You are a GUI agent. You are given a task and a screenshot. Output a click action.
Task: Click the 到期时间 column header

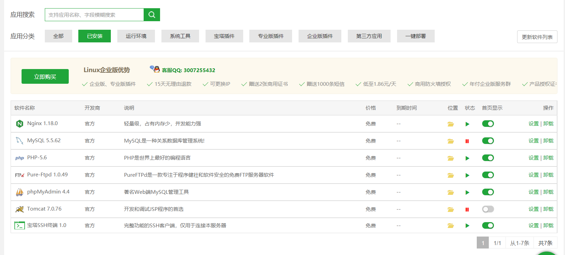pos(407,108)
